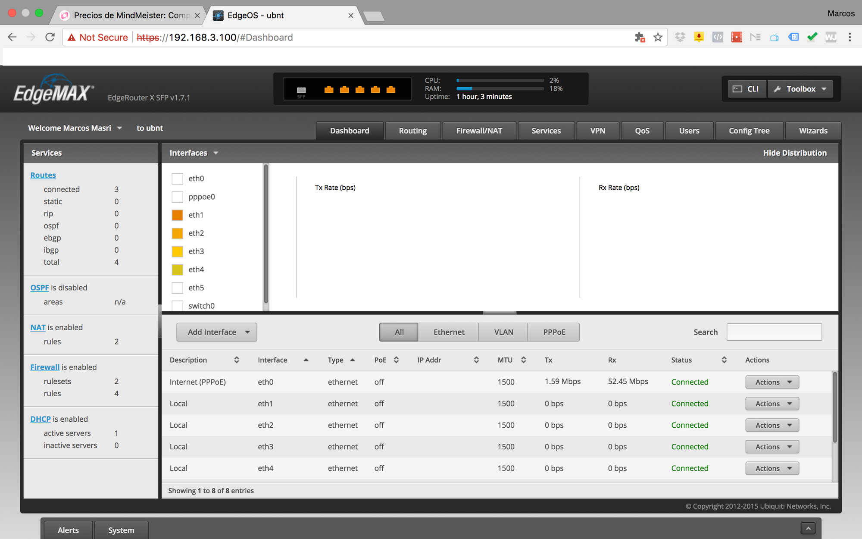Open the Chrome three-dot menu
862x539 pixels.
pos(850,38)
